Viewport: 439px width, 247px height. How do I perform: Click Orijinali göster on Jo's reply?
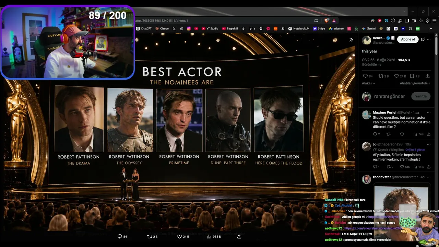click(x=415, y=150)
